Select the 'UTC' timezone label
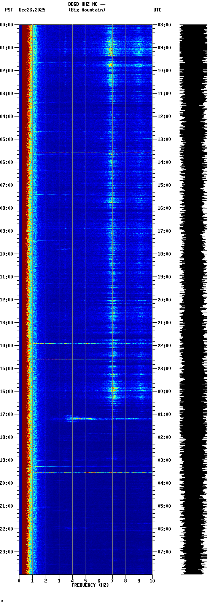The width and height of the screenshot is (210, 605). (157, 10)
